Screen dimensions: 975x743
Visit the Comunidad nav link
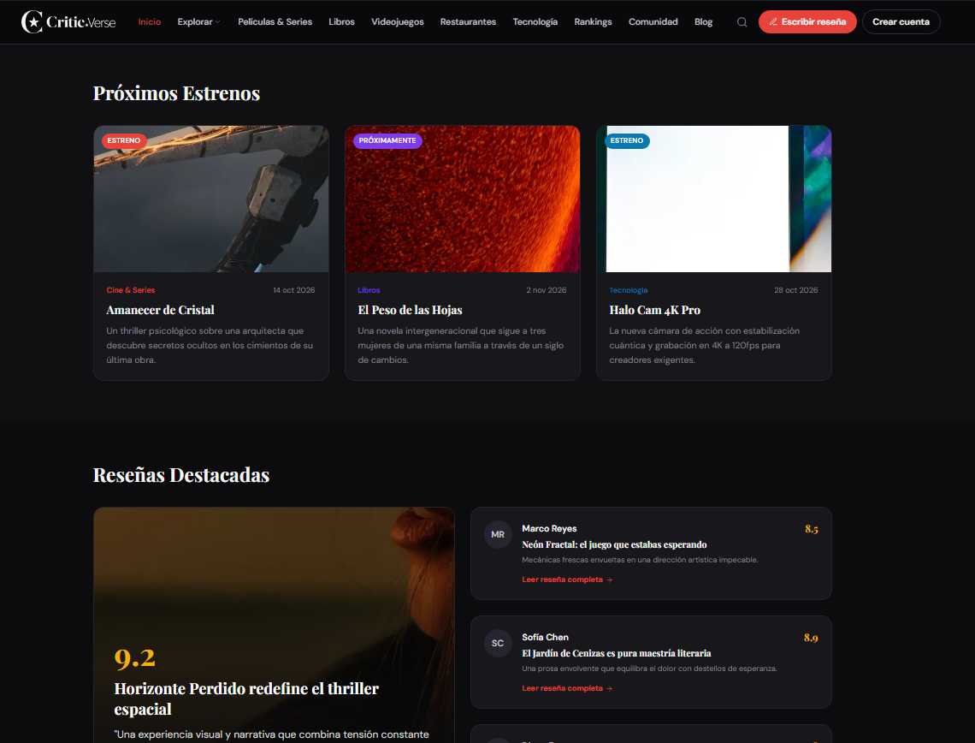[x=653, y=21]
